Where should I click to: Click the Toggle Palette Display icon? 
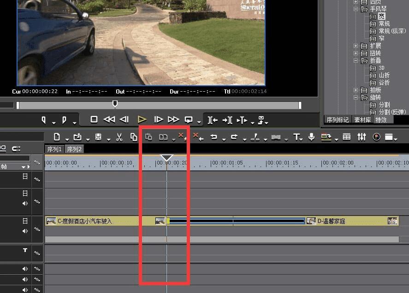tap(389, 137)
